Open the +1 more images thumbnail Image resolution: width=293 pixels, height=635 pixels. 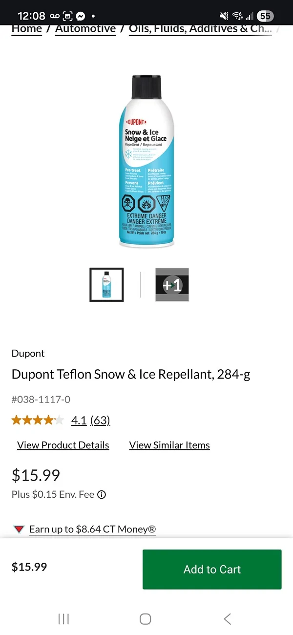[x=172, y=285]
